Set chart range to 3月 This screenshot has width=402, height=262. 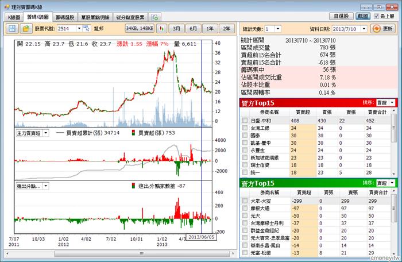[176, 29]
